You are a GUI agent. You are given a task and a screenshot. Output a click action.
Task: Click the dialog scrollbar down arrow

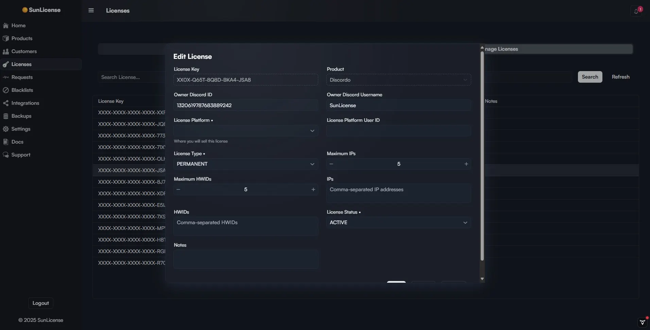click(x=482, y=279)
